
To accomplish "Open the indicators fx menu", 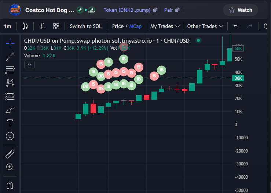I will point(42,26).
